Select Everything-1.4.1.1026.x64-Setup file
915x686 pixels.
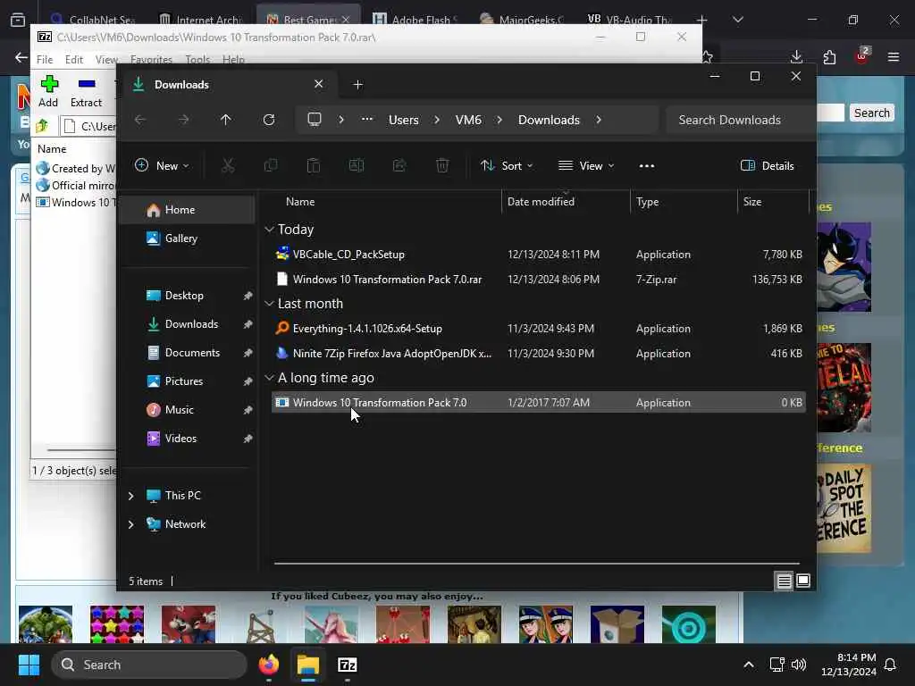[538, 329]
